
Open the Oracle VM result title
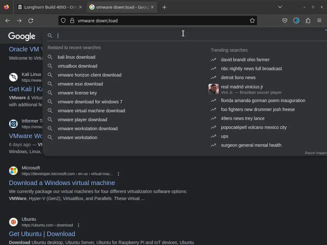coord(26,49)
